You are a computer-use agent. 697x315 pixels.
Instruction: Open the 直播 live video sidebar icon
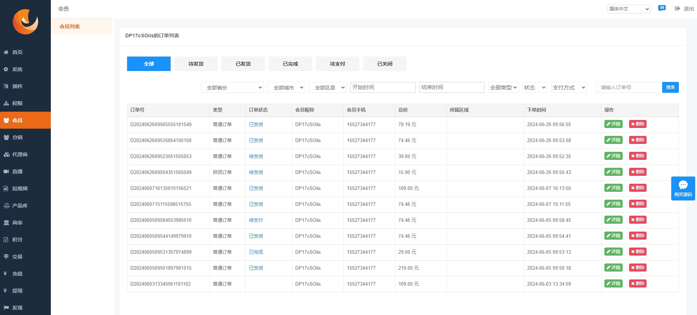6,171
